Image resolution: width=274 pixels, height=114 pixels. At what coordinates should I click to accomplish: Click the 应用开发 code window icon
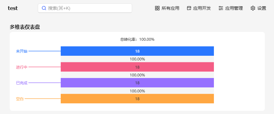(x=189, y=8)
